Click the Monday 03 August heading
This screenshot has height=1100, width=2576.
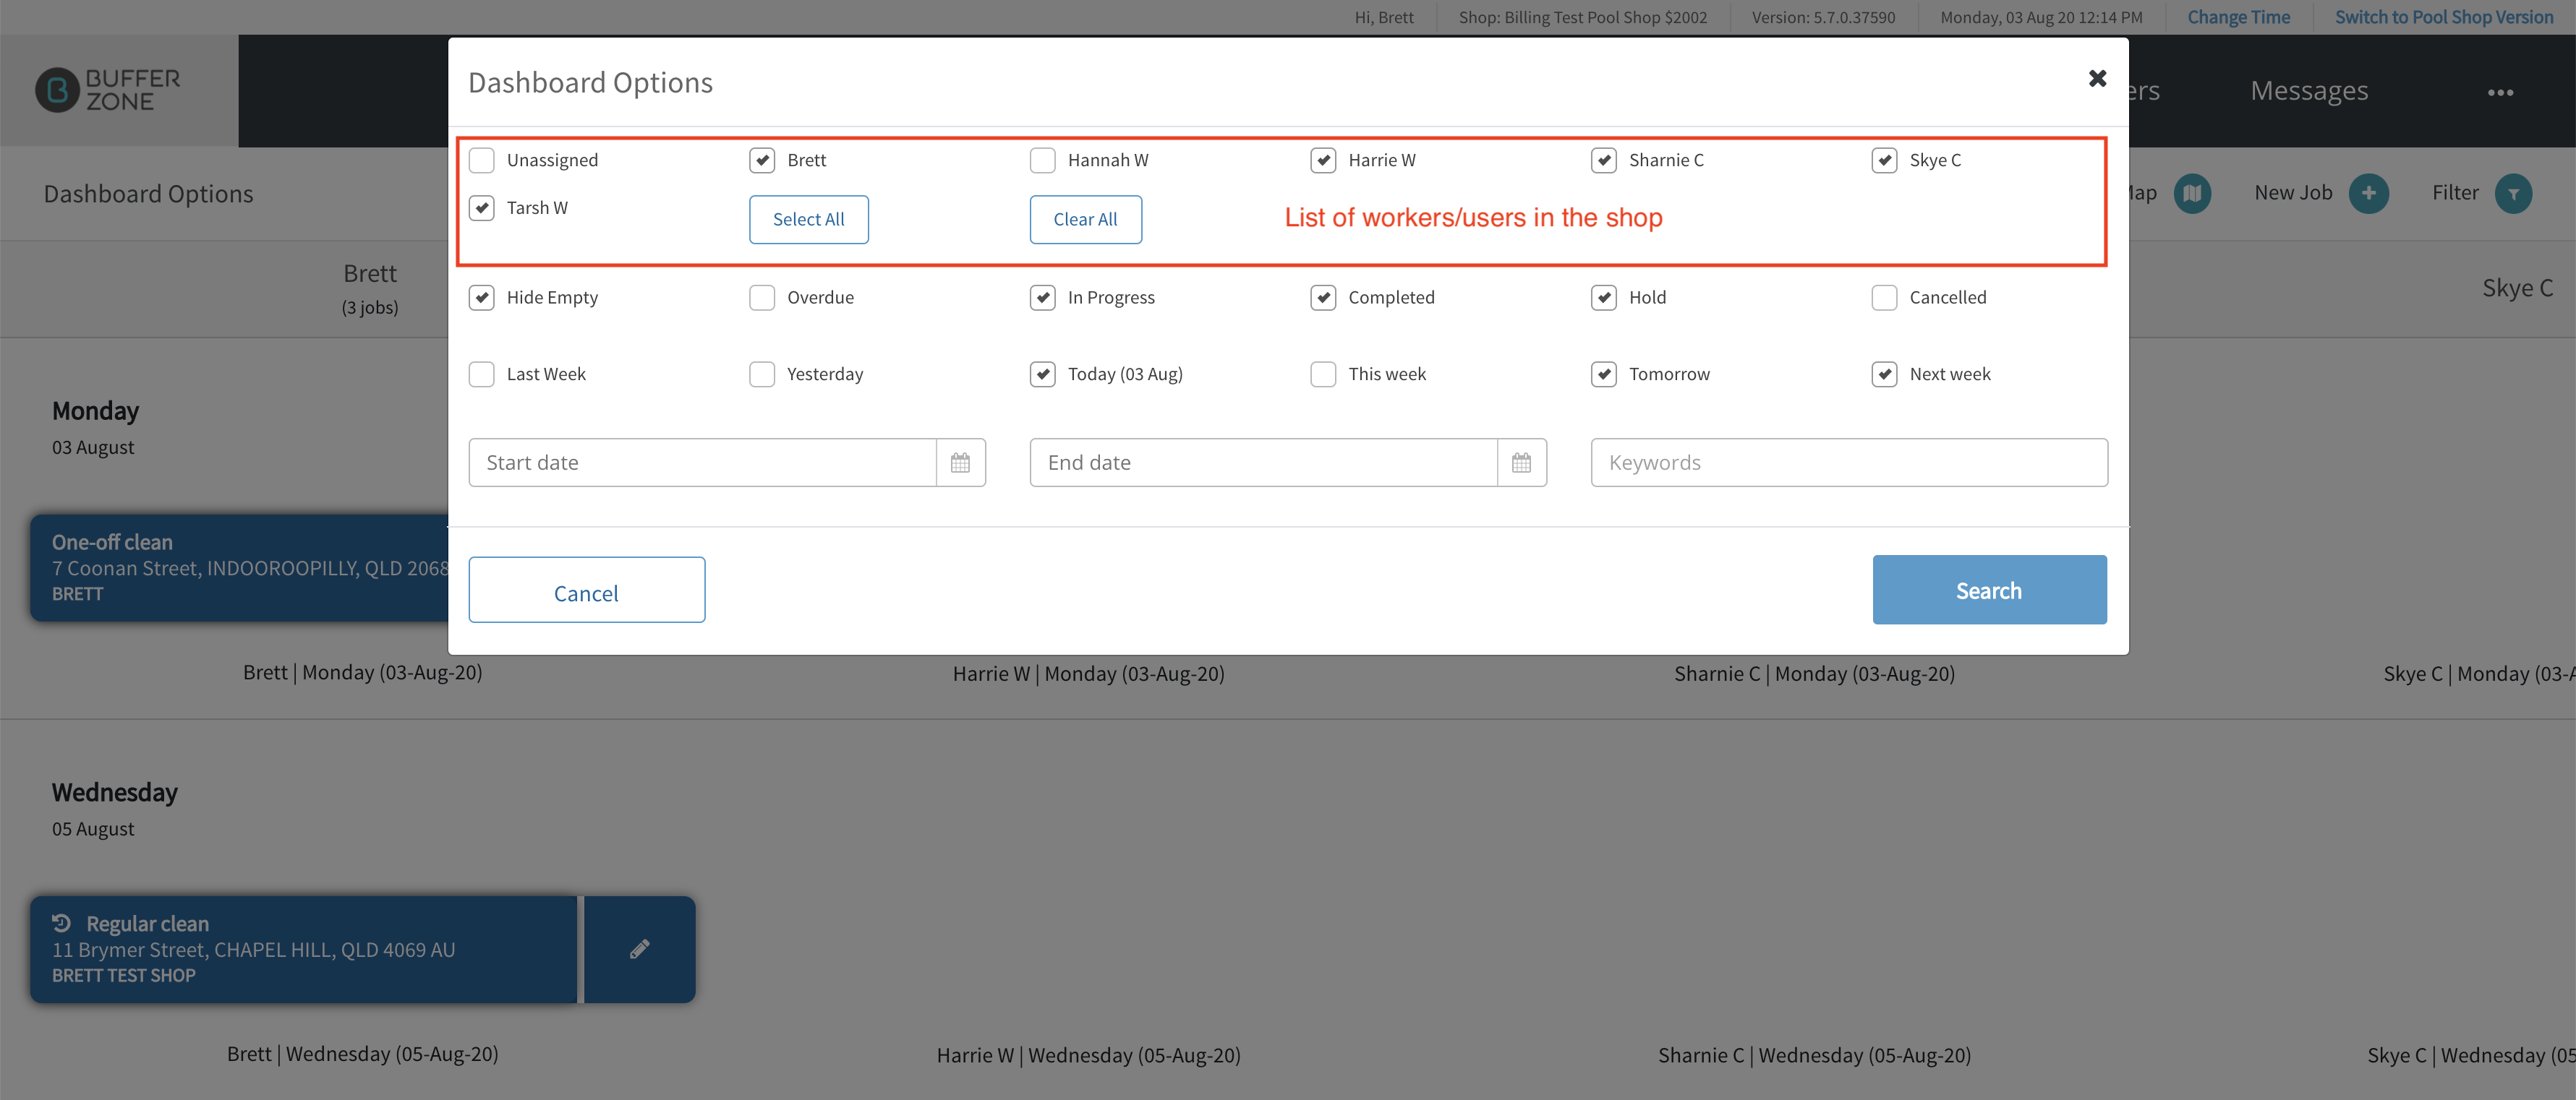(96, 428)
